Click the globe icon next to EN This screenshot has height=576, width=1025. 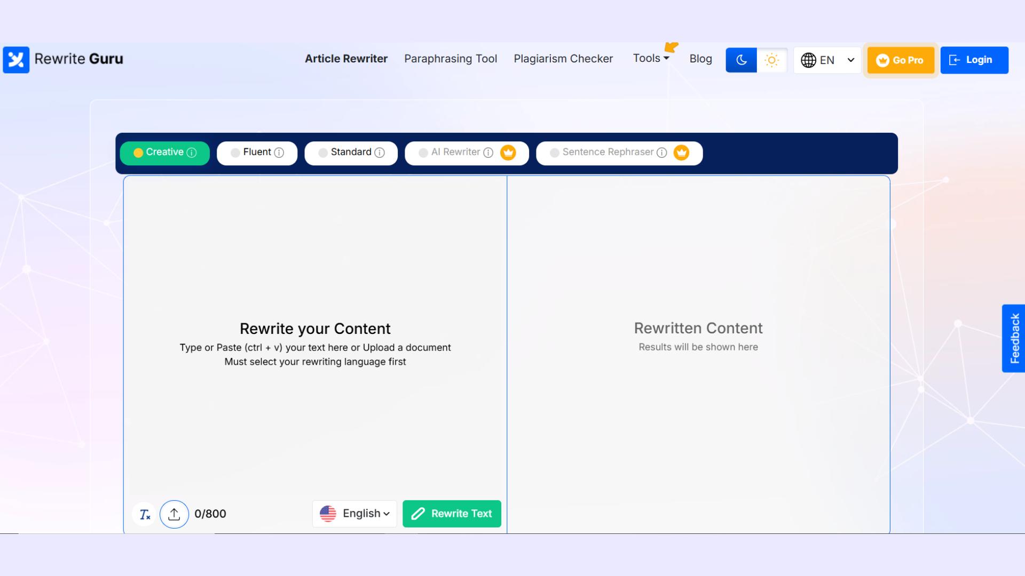point(808,60)
